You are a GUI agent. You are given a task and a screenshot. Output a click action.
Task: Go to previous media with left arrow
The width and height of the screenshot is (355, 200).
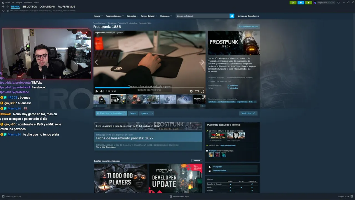96,62
